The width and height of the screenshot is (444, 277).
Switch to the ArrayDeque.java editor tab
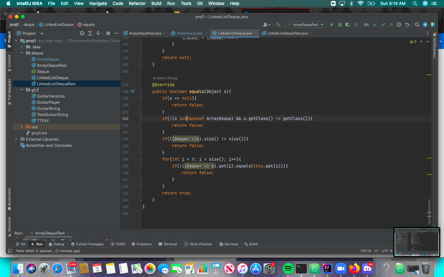[x=189, y=33]
